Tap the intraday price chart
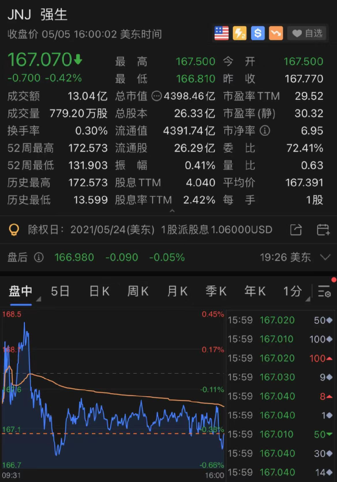The image size is (337, 482). click(113, 389)
